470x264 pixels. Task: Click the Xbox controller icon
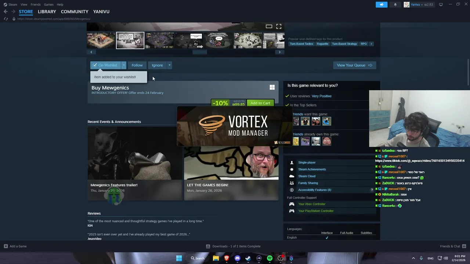click(292, 204)
